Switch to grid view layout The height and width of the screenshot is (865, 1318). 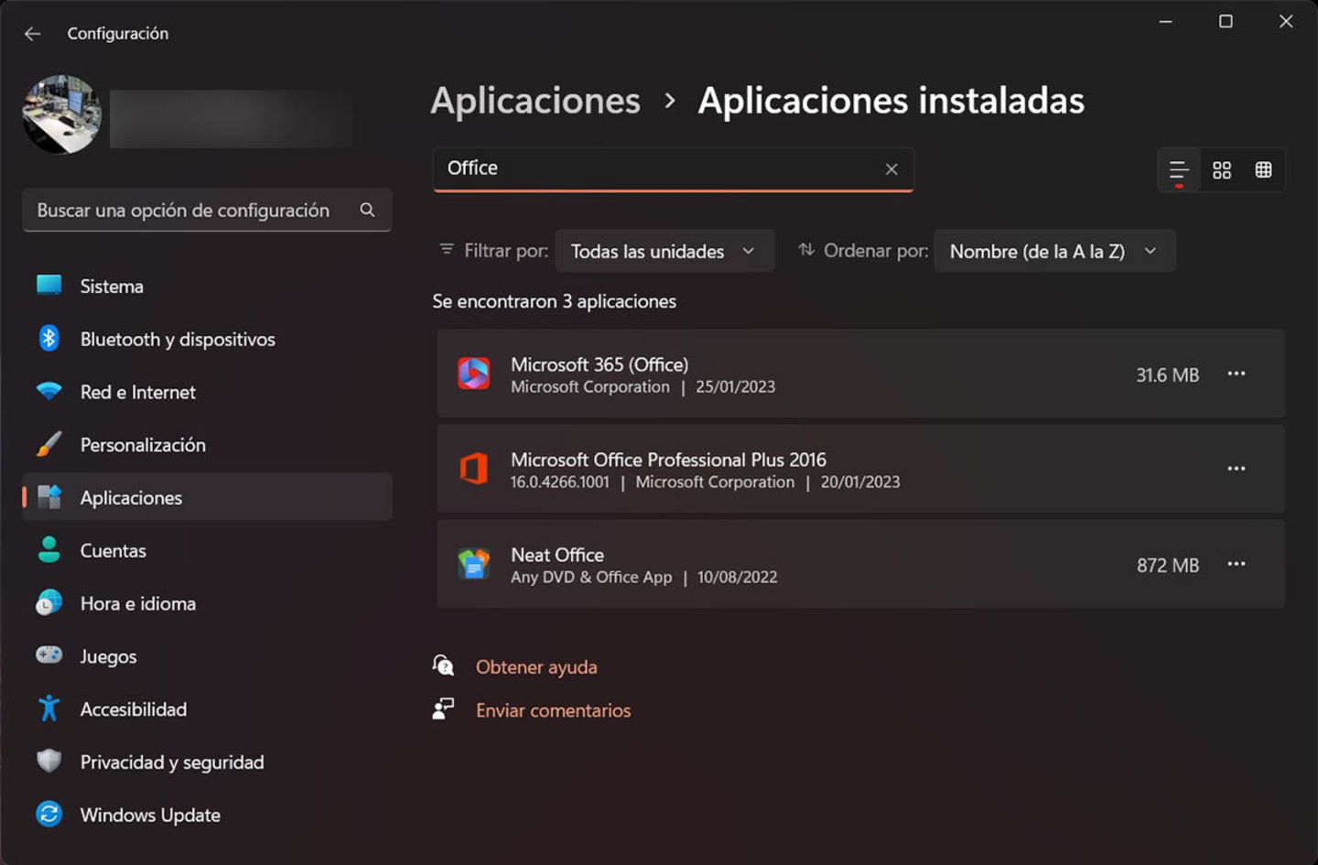tap(1222, 170)
